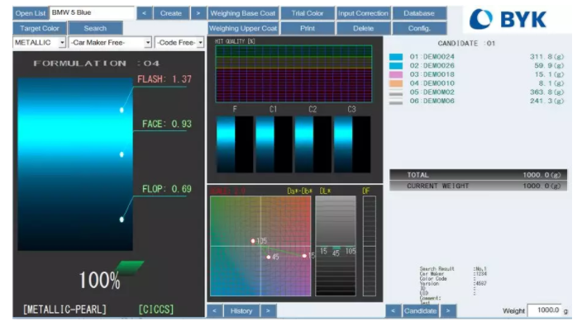Select the FLASH point on gradient

point(122,110)
